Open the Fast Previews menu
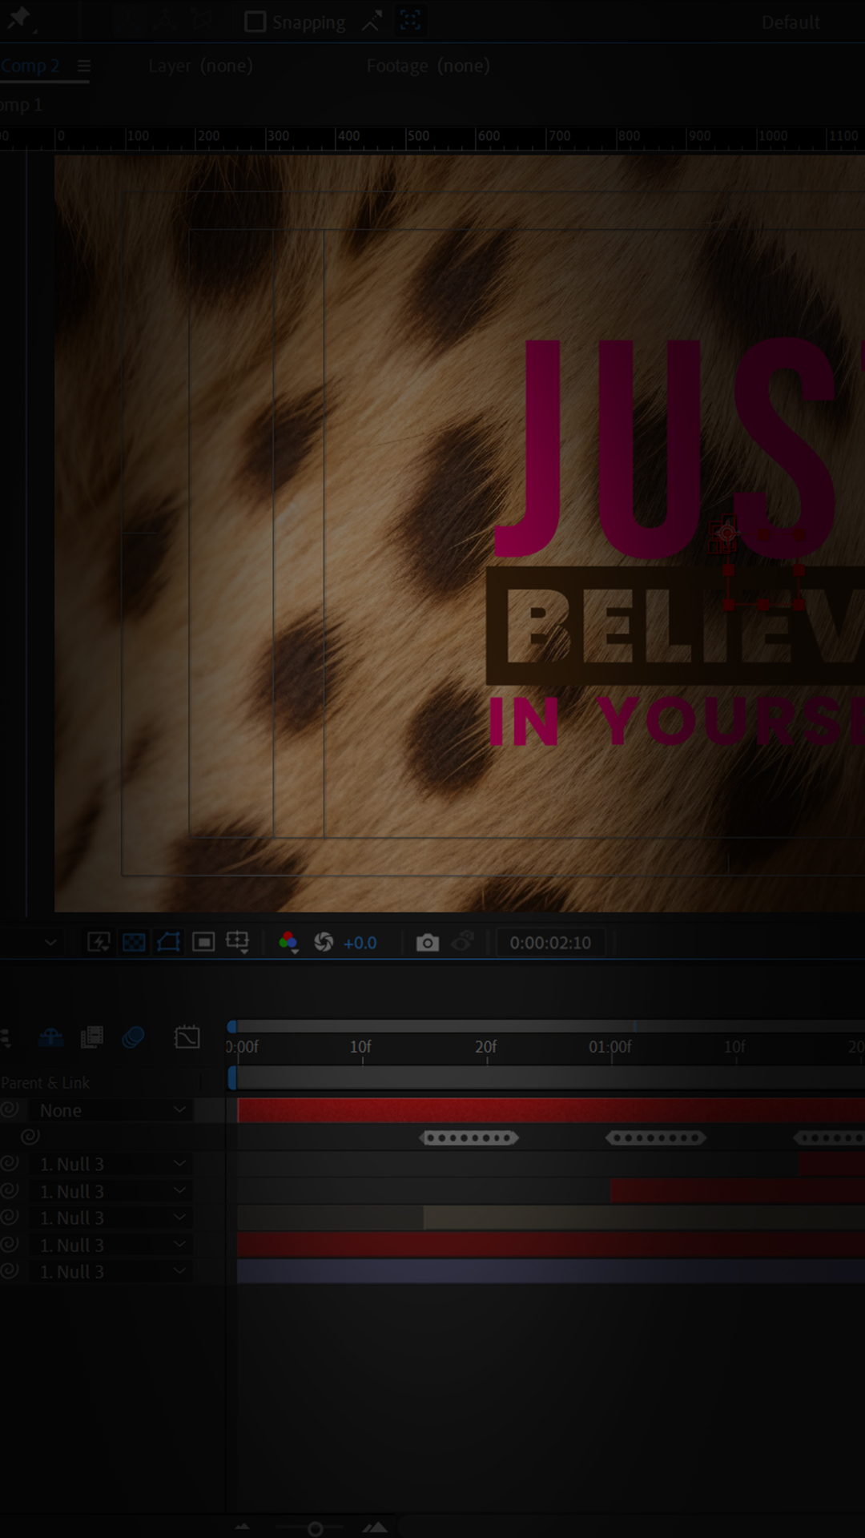The height and width of the screenshot is (1538, 865). click(99, 942)
